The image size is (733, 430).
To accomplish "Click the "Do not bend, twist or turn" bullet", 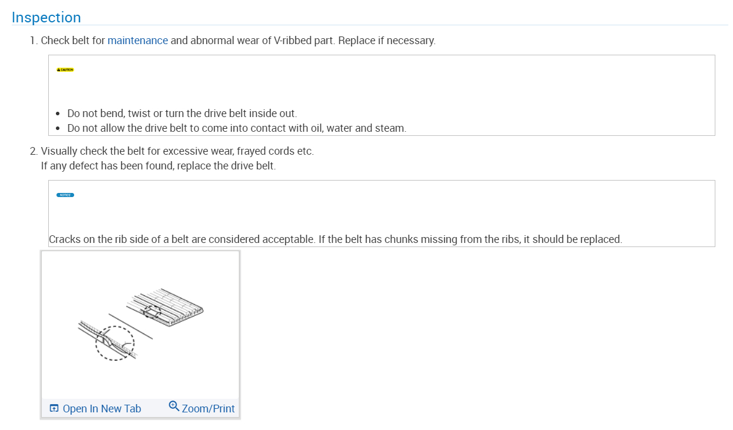I will [182, 113].
